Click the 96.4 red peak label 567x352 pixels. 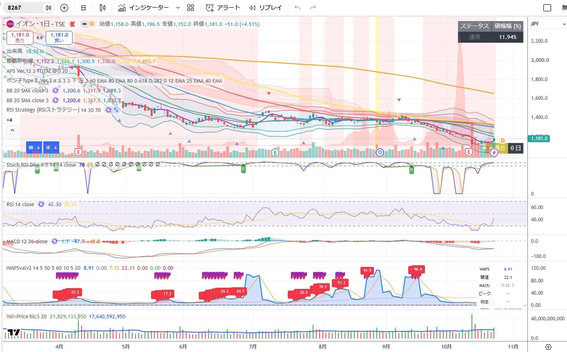point(417,269)
